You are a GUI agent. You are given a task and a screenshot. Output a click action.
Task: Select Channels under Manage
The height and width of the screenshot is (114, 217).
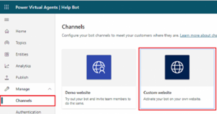(x=28, y=101)
